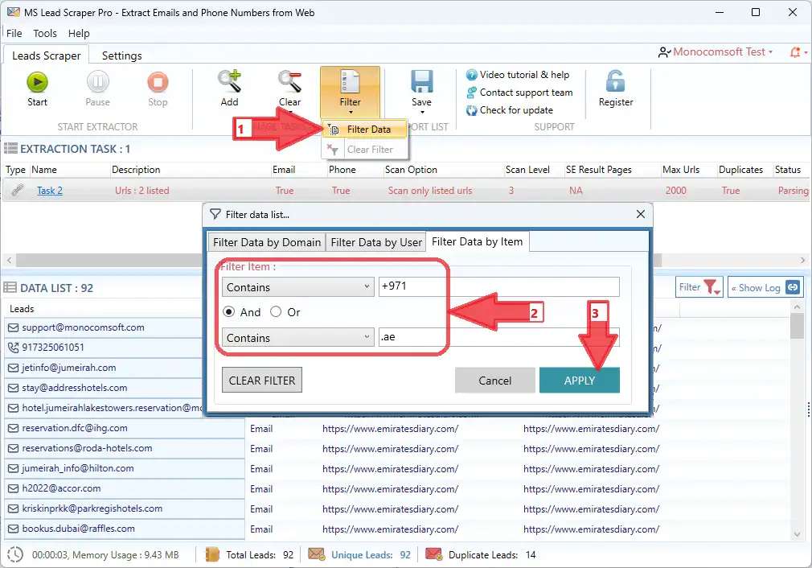The image size is (812, 568).
Task: Add a new task with Add icon
Action: (229, 80)
